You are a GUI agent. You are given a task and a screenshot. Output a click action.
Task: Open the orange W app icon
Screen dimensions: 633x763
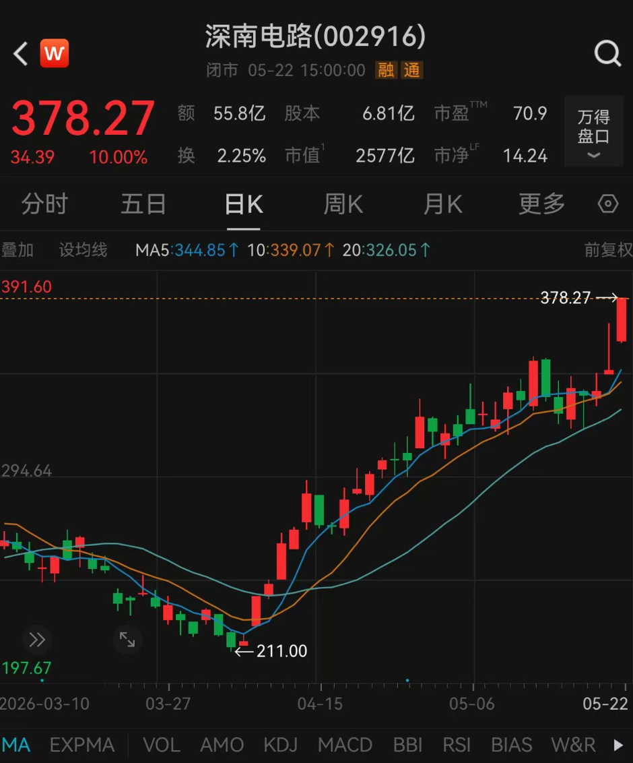point(54,53)
